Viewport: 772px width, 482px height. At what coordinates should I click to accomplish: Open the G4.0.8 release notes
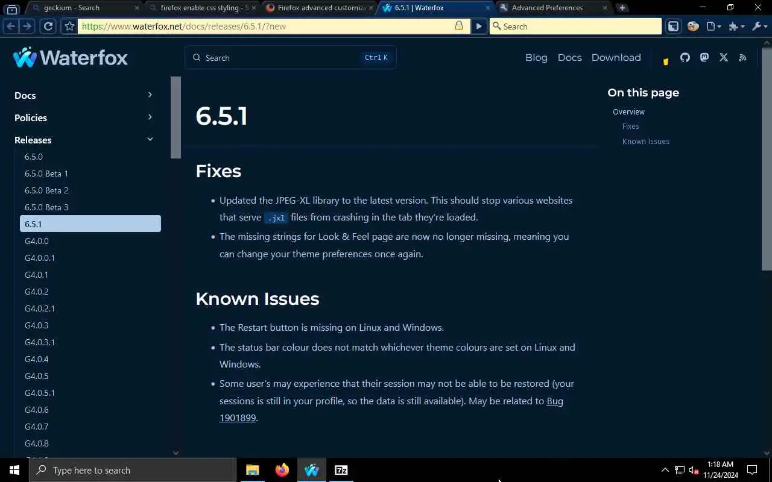[x=90, y=443]
